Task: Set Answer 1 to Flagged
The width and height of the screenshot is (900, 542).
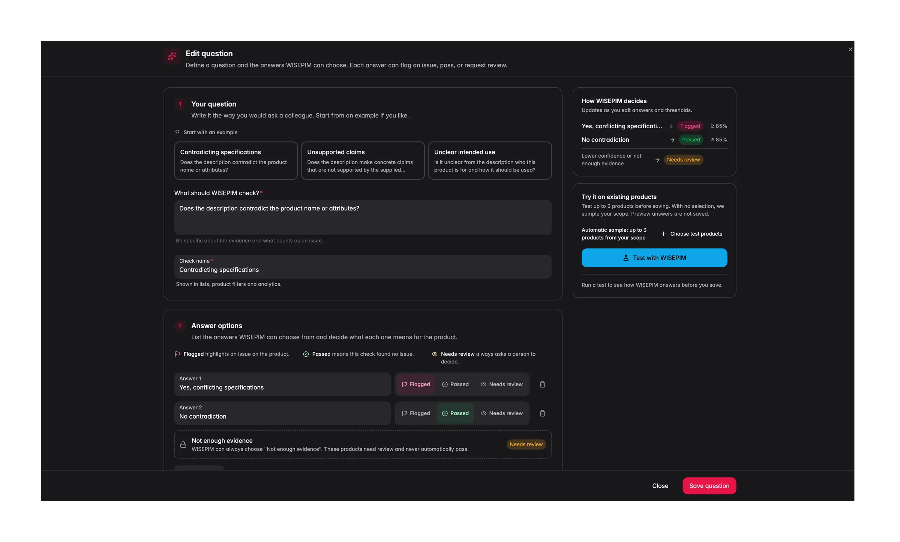Action: [415, 384]
